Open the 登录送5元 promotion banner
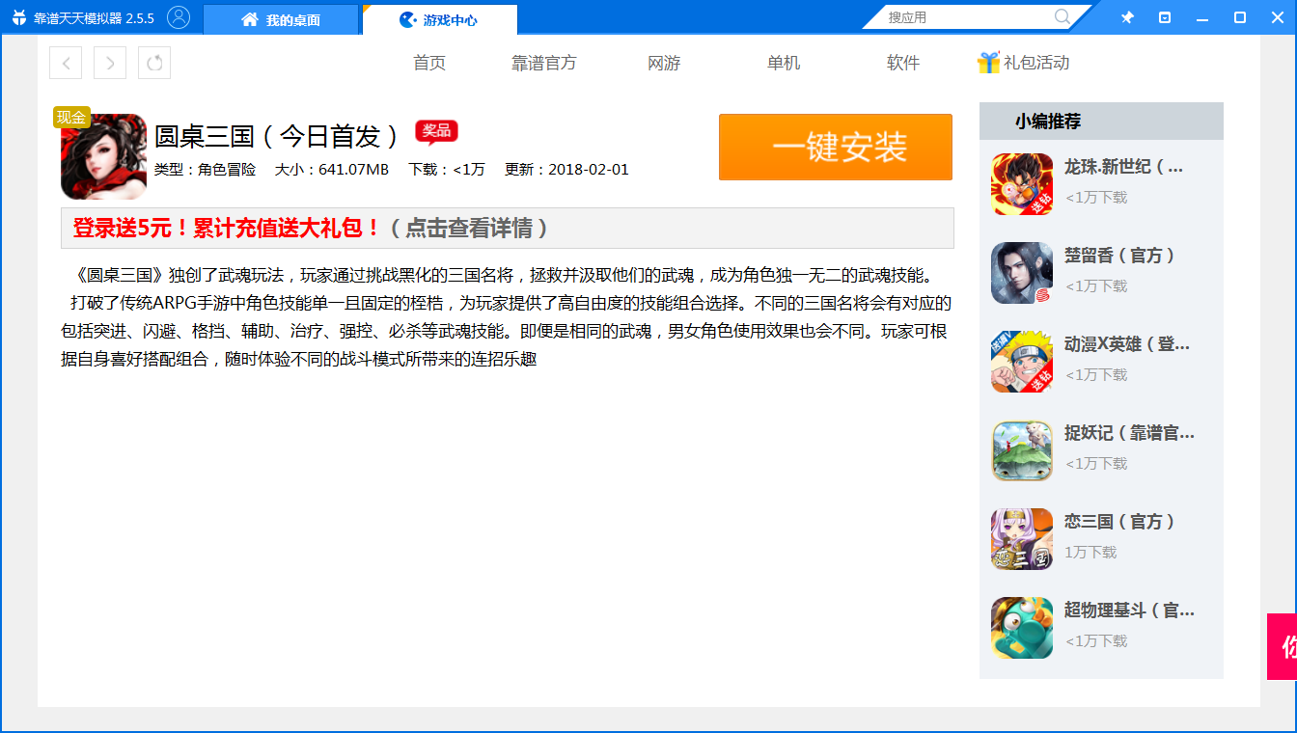 coord(508,229)
